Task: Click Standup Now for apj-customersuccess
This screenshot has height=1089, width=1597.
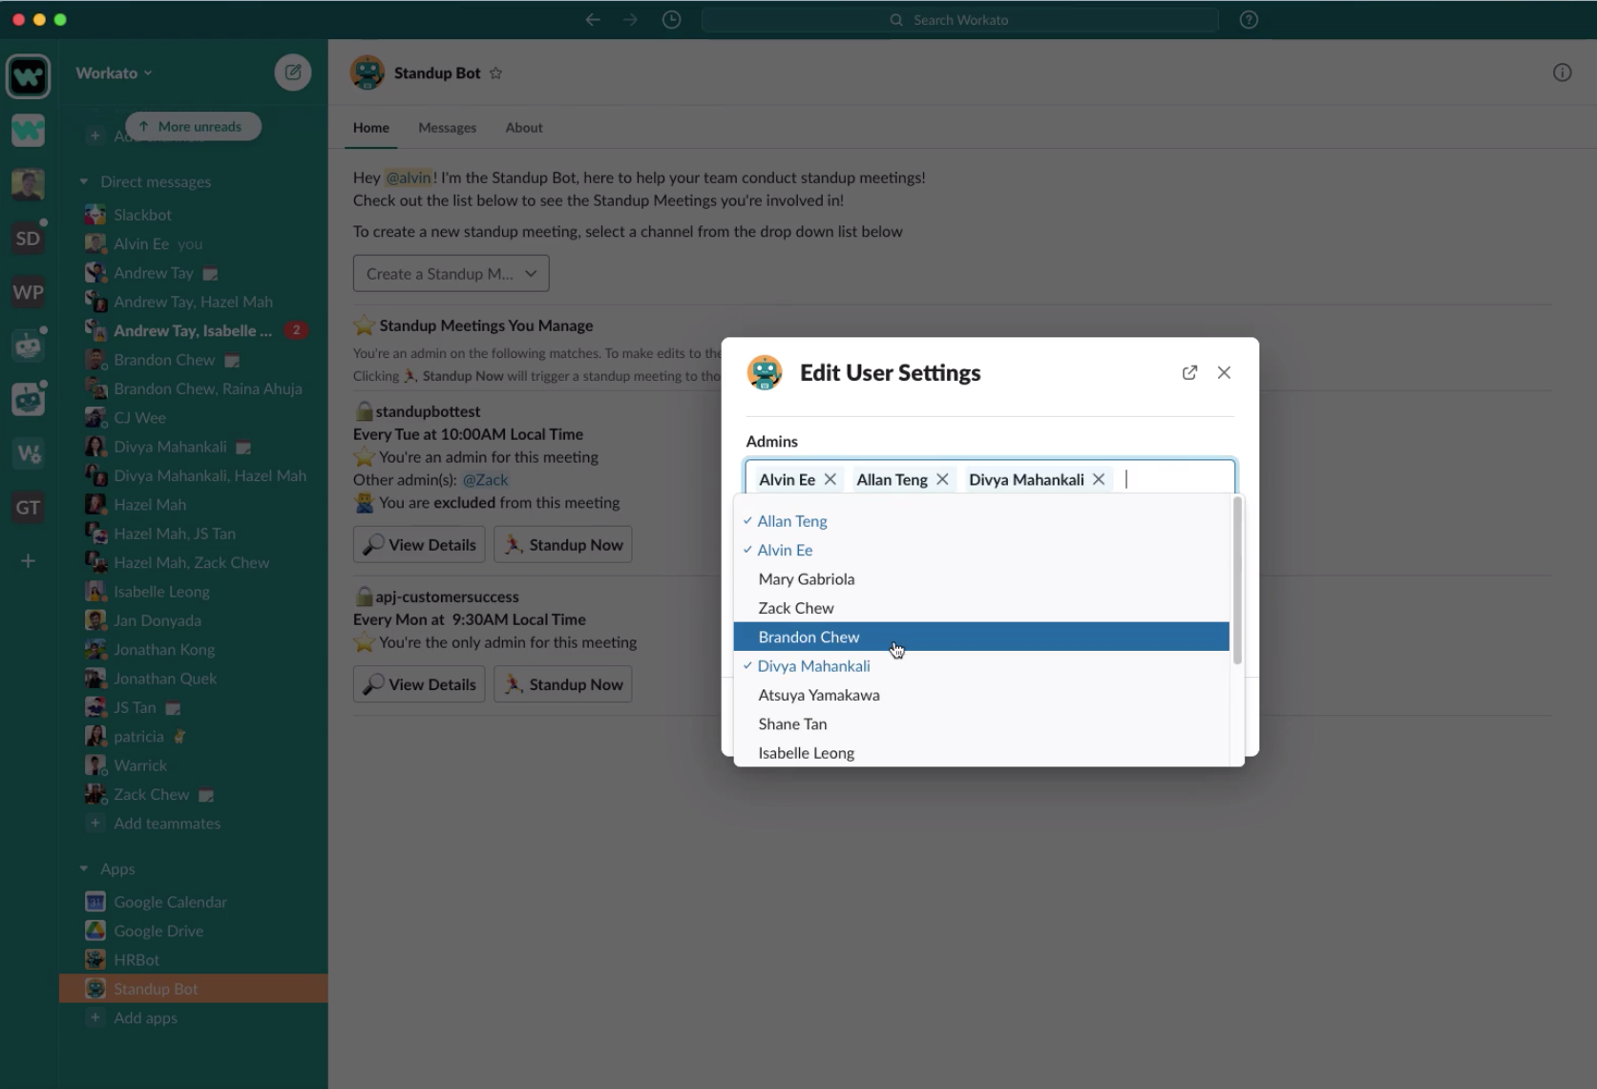Action: pos(563,684)
